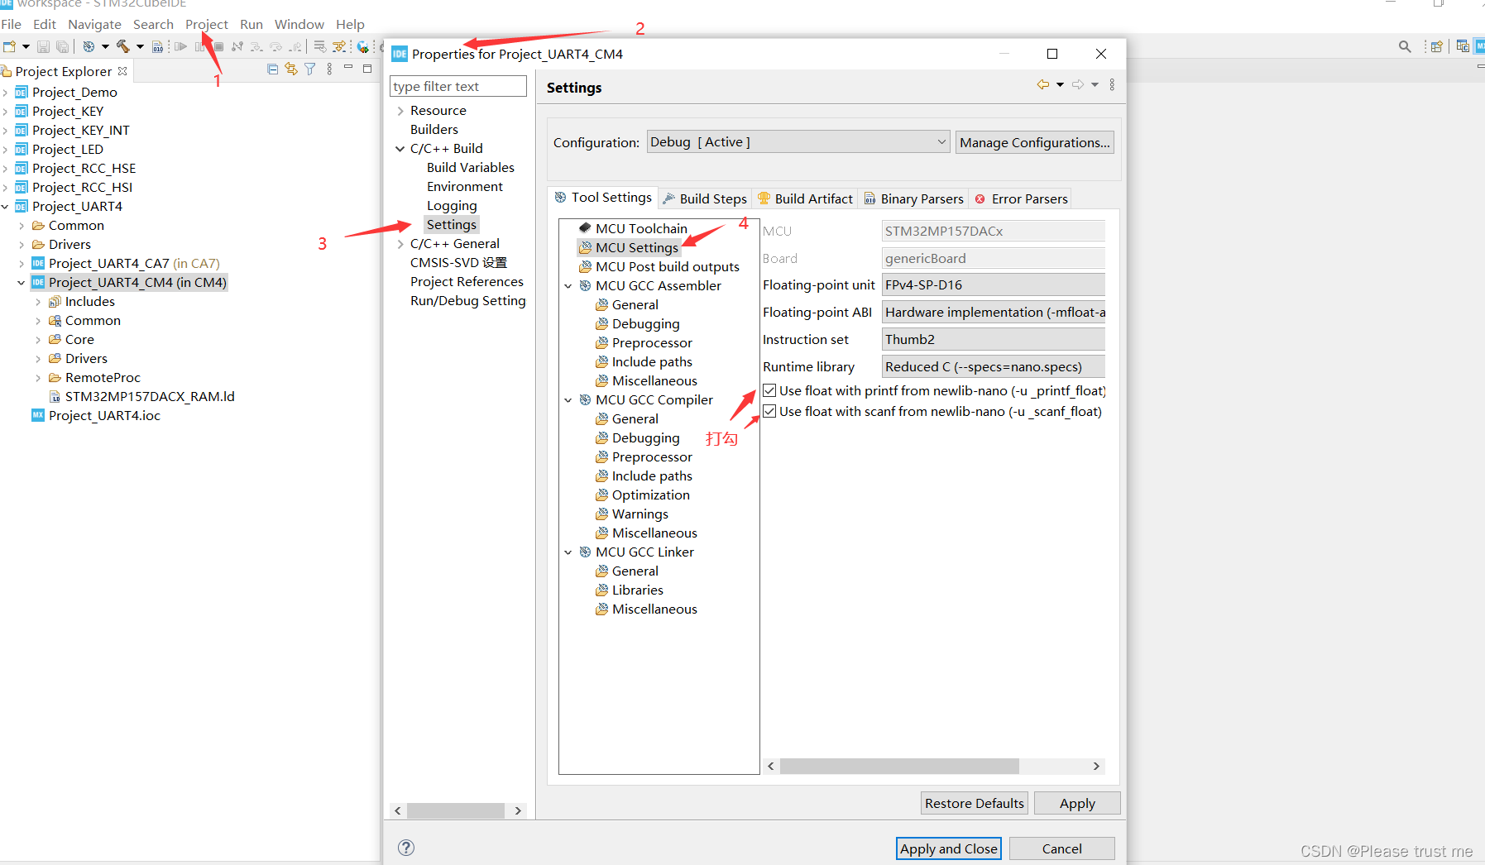The image size is (1485, 865).
Task: Switch to the C/C++ perspective icon
Action: pos(1463,46)
